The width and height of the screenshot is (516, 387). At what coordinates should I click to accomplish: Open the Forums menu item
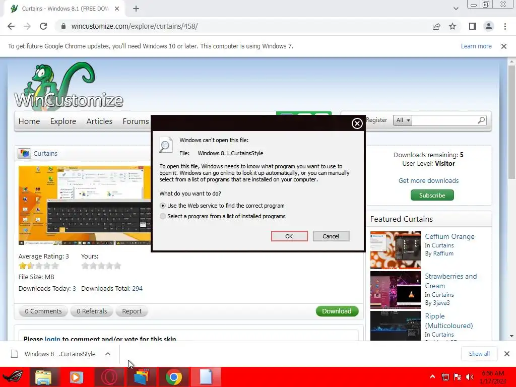tap(136, 121)
